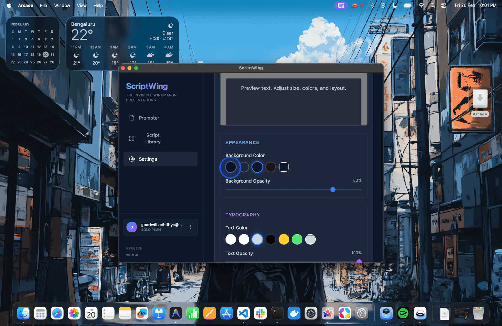Open Slack from the dock
Viewport: 502px width, 326px height.
260,313
